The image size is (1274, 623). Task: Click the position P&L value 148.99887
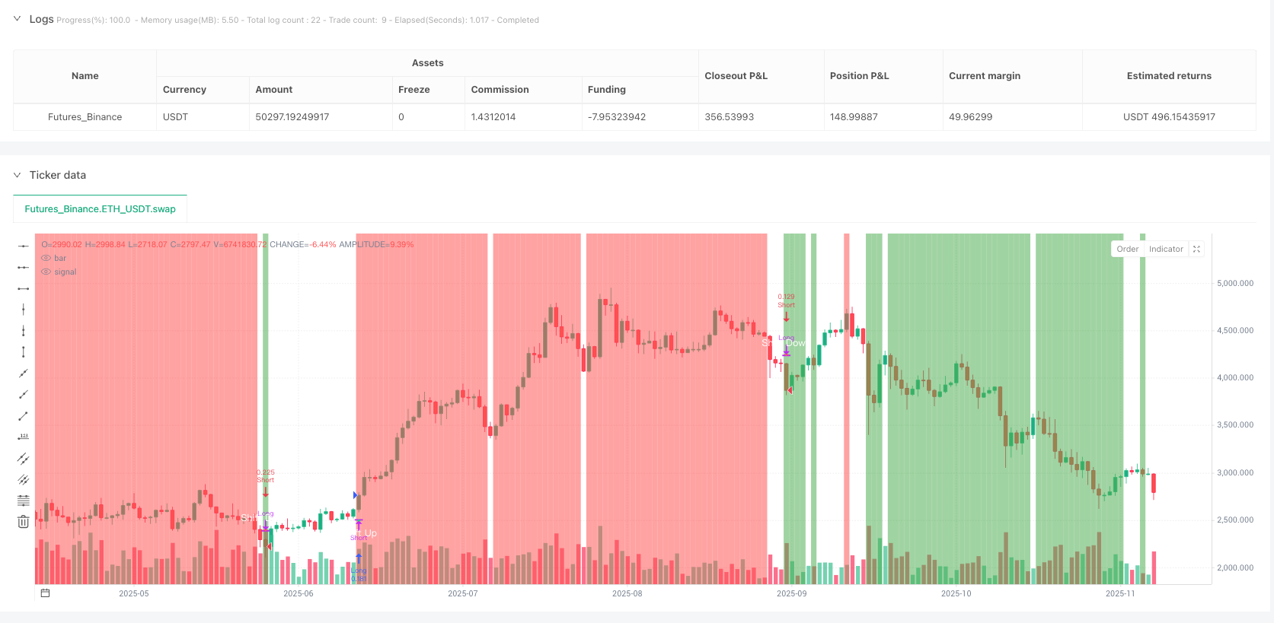point(854,117)
